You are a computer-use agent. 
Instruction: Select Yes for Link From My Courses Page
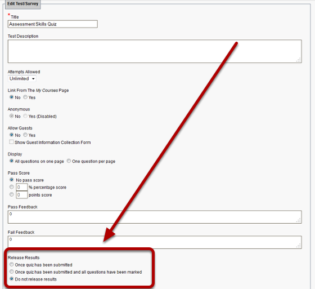click(25, 97)
